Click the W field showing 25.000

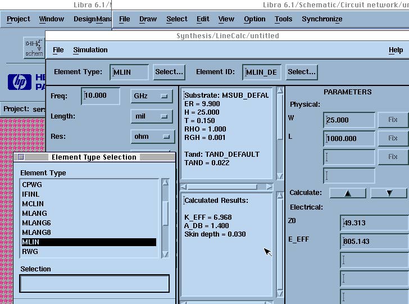[349, 120]
